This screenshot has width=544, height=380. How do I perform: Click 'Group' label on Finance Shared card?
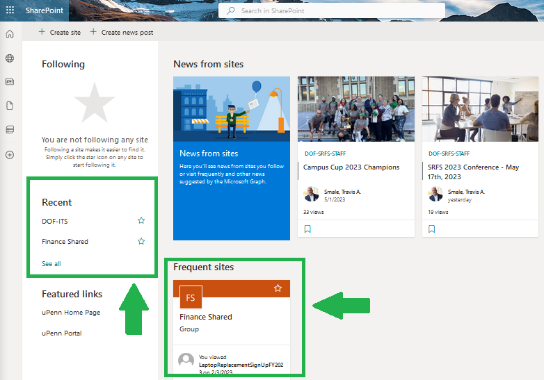[189, 329]
